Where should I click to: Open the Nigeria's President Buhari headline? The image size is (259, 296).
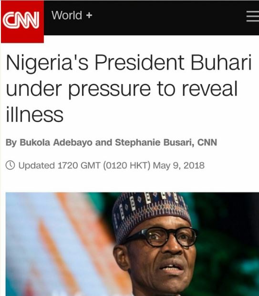coord(129,88)
